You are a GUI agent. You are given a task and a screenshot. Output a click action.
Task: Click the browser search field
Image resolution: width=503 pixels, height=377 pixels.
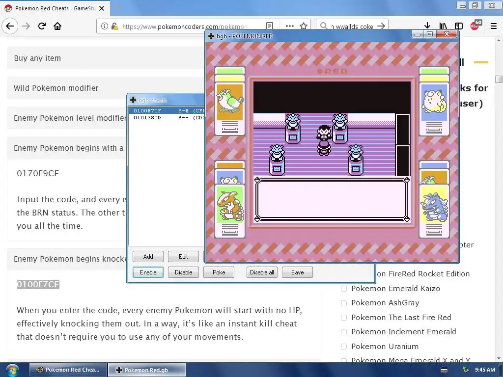[x=352, y=27]
